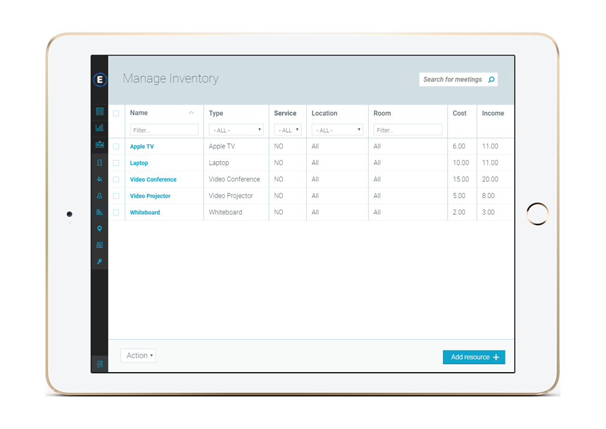
Task: Open the user profile icon in sidebar
Action: coord(100,195)
